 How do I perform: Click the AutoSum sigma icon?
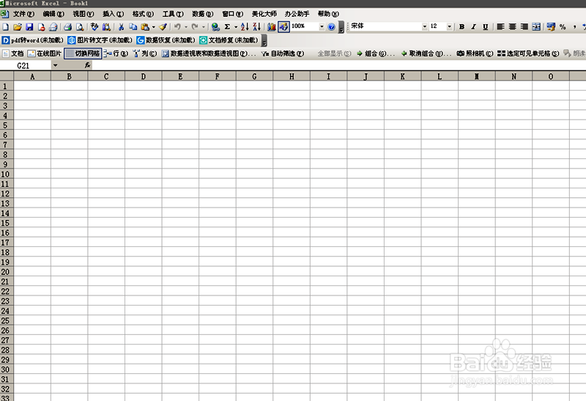227,27
